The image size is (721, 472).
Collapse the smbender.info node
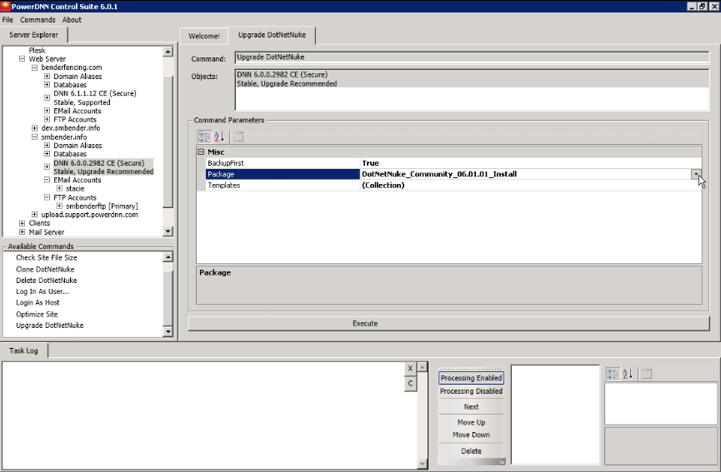(x=34, y=137)
